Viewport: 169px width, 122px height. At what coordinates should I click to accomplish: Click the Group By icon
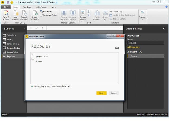coord(105,13)
